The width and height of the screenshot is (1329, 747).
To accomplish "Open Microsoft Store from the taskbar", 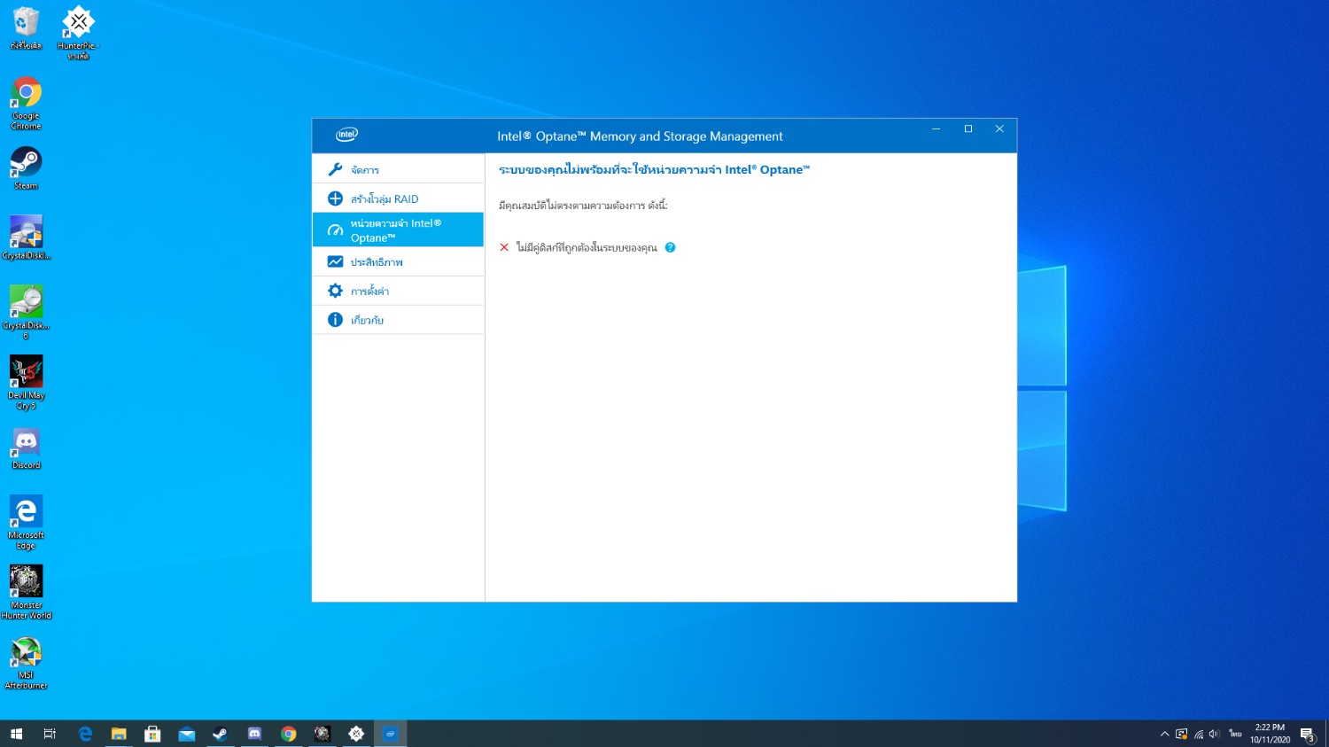I will (152, 734).
